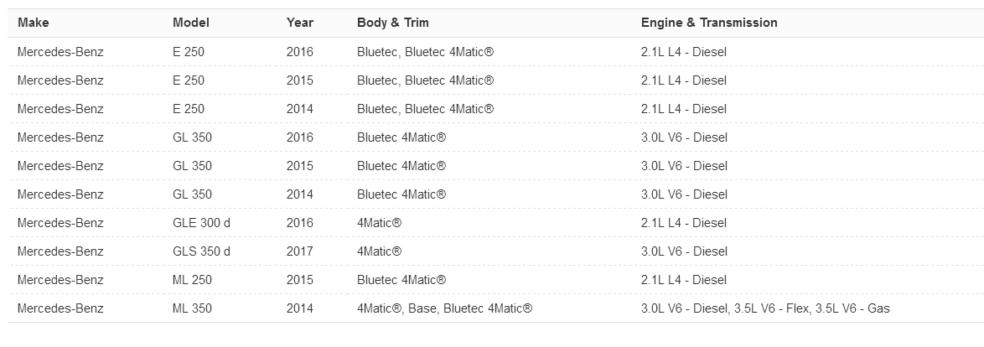The height and width of the screenshot is (347, 984).
Task: Click the year 2014 in the E 250 row
Action: tap(299, 109)
